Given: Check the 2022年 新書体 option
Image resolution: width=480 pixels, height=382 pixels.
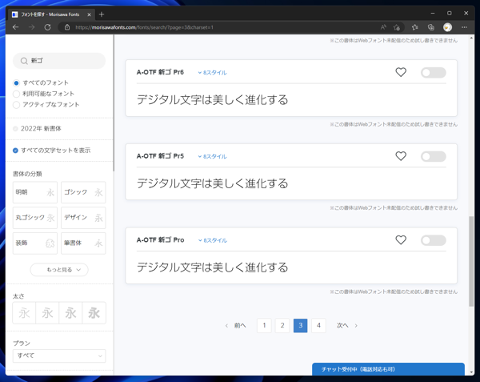Looking at the screenshot, I should click(15, 129).
